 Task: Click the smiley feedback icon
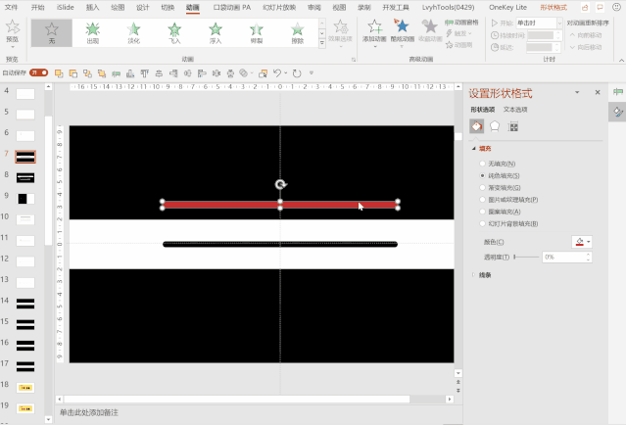[616, 7]
